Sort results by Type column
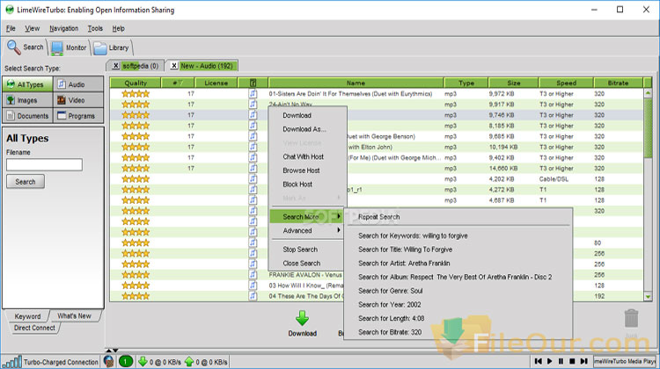660x369 pixels. 466,83
